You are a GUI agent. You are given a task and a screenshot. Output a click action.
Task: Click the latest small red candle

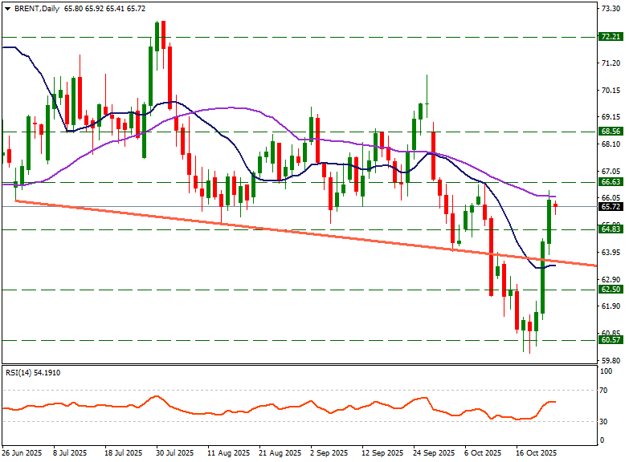point(555,207)
